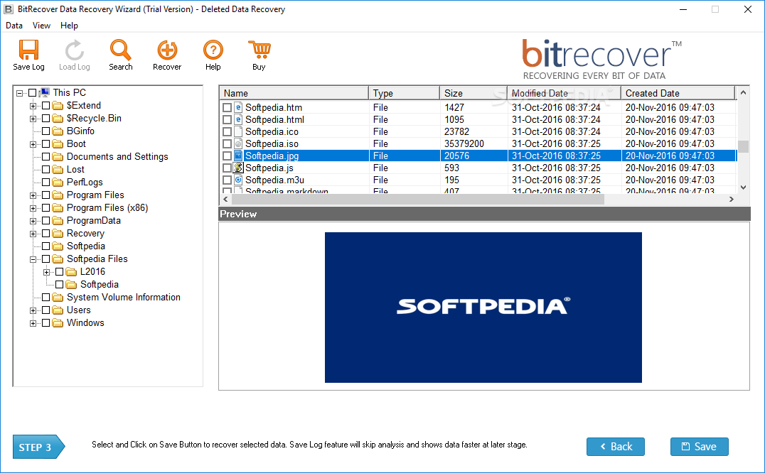Click the This PC computer icon
Viewport: 765px width, 473px height.
point(45,92)
